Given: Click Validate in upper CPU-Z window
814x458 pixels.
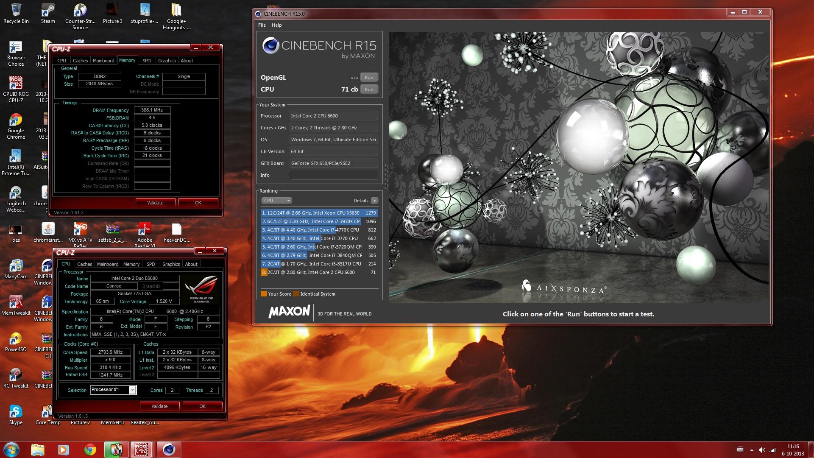Looking at the screenshot, I should click(x=155, y=203).
